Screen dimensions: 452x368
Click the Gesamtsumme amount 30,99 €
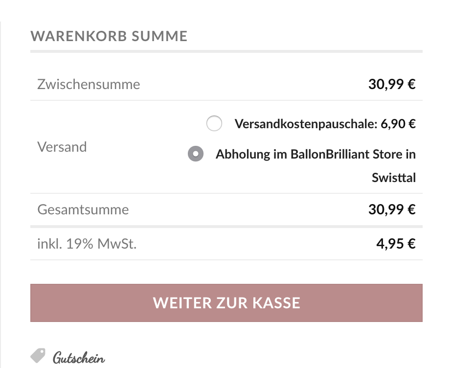tap(392, 209)
